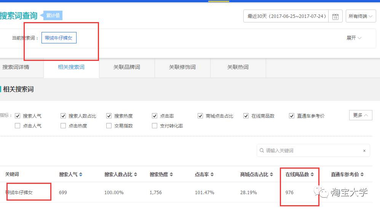
Task: Sort by 搜索热度 column arrows
Action: [x=171, y=174]
